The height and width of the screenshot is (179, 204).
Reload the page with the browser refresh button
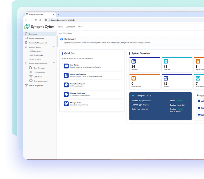[x=36, y=20]
